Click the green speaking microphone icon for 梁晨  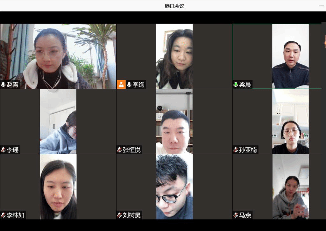point(236,85)
